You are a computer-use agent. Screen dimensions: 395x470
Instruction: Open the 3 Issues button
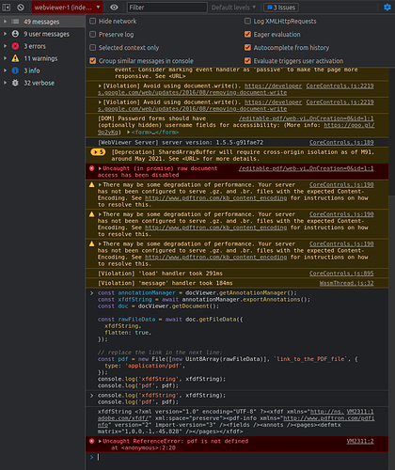click(x=281, y=8)
